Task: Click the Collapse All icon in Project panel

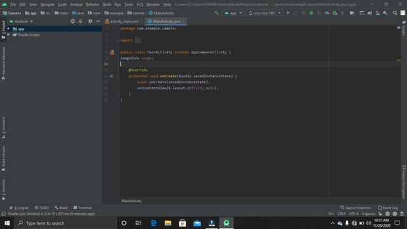Action: tap(81, 21)
